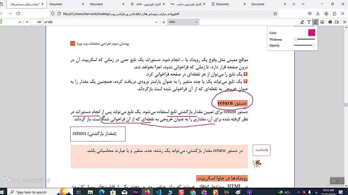Screen dimensions: 348x195
Task: Toggle the PDF sidebar
Action: (1, 22)
